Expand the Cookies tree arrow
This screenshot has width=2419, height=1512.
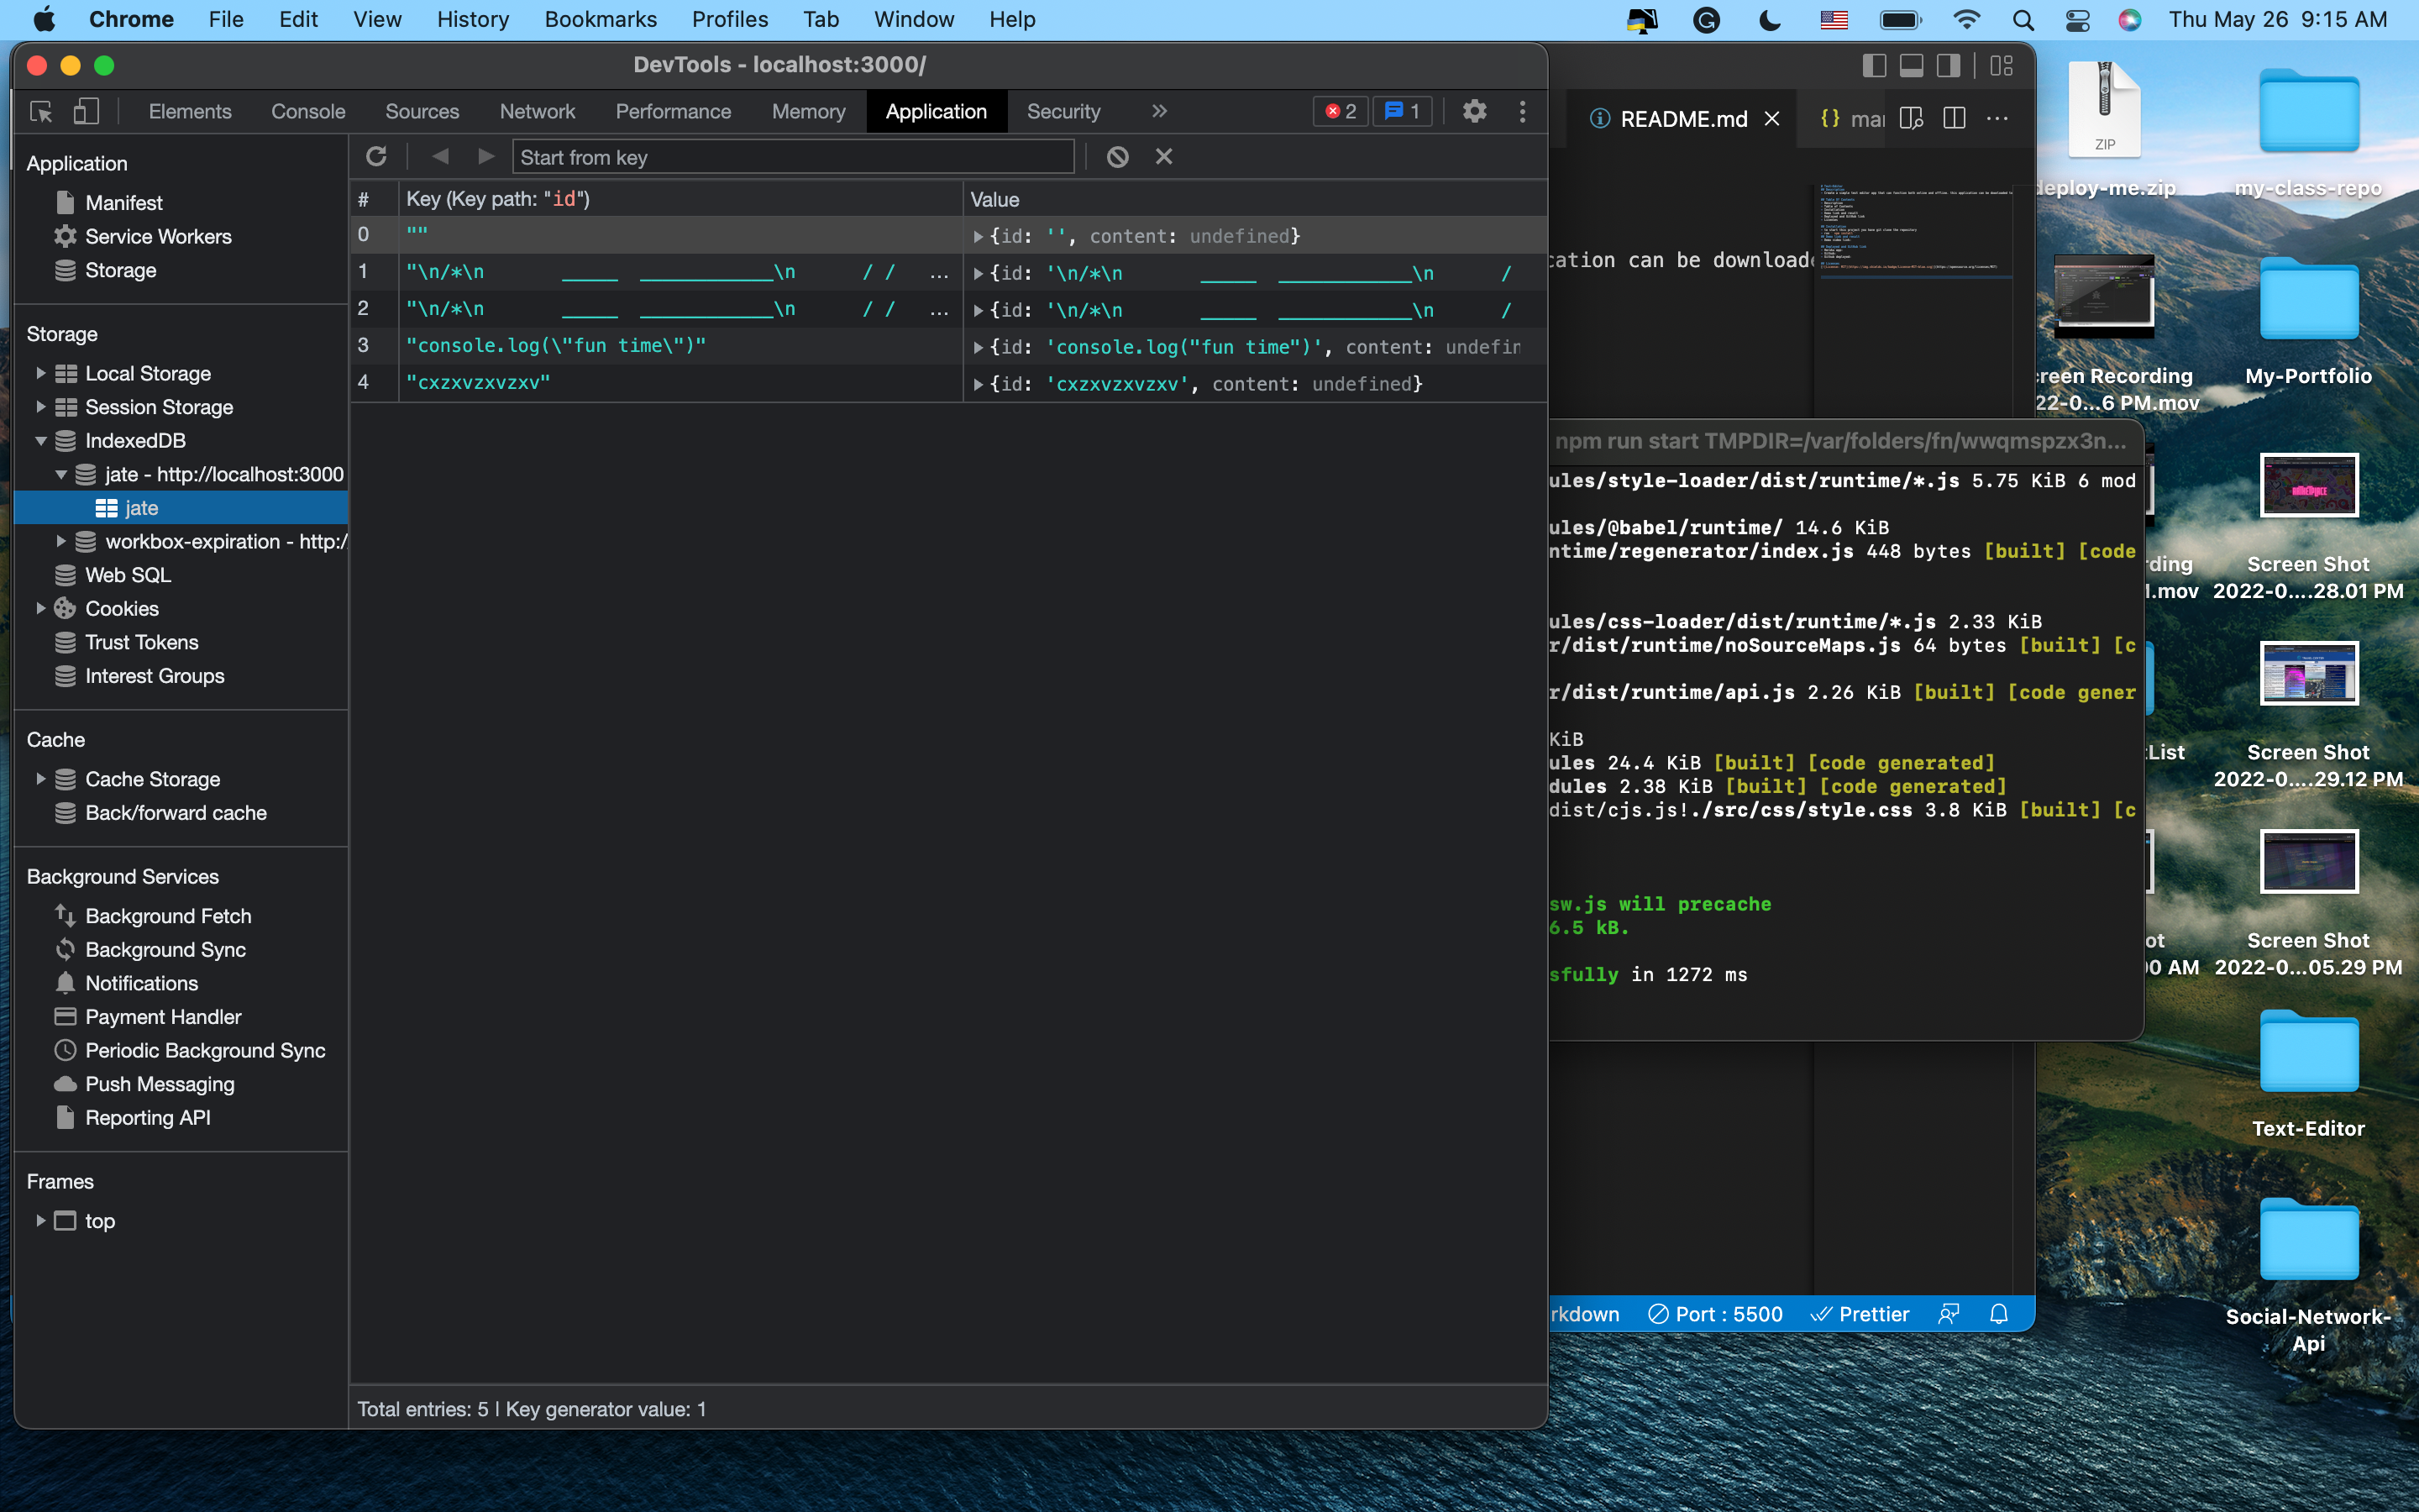point(40,608)
